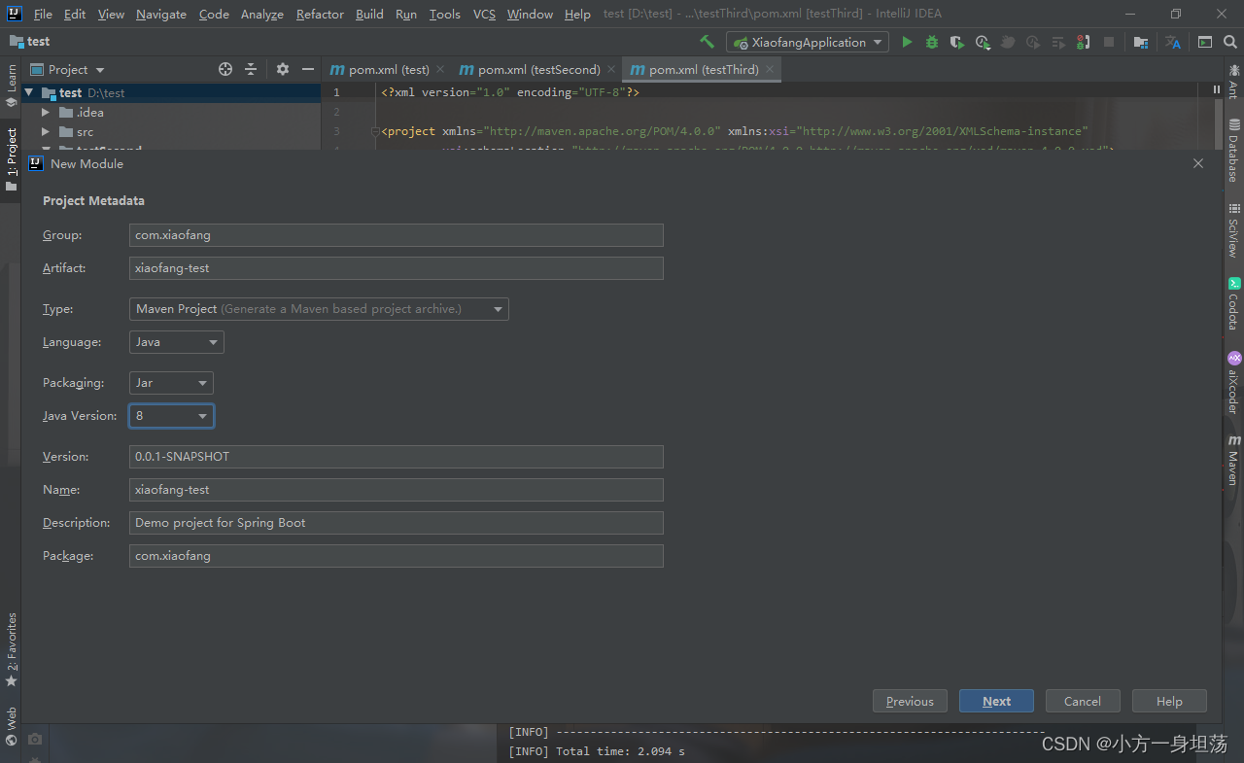Open the File menu

[x=43, y=14]
